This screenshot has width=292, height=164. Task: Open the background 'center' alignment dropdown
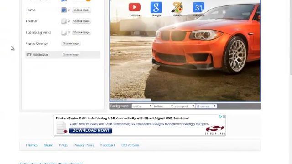click(142, 106)
